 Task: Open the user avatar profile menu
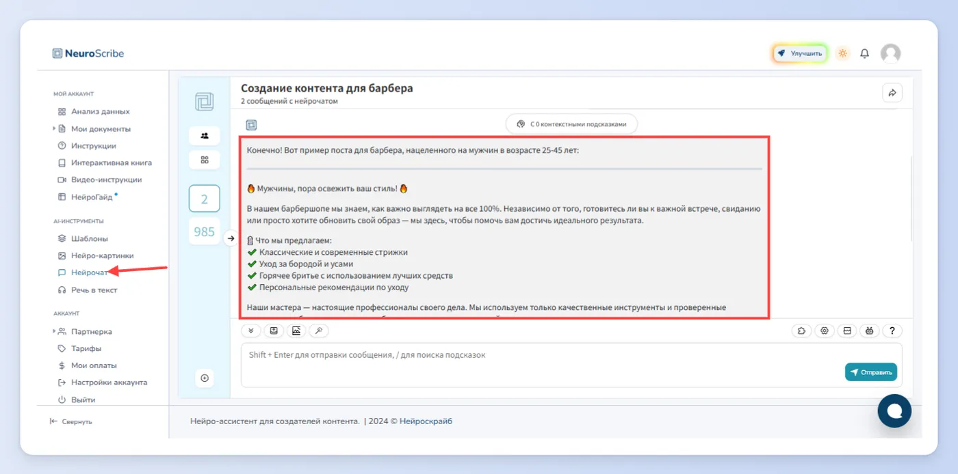coord(890,53)
